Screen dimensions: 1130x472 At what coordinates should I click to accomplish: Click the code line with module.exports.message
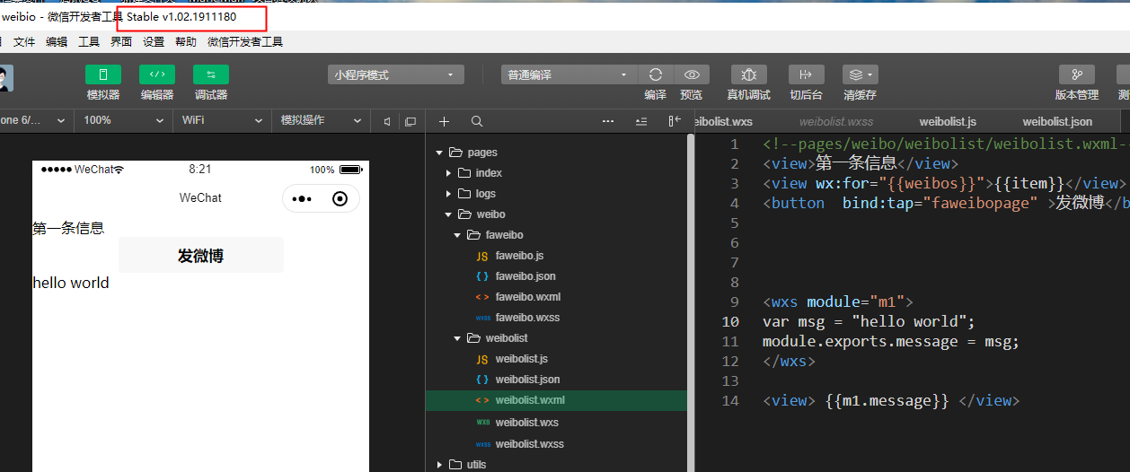point(891,341)
